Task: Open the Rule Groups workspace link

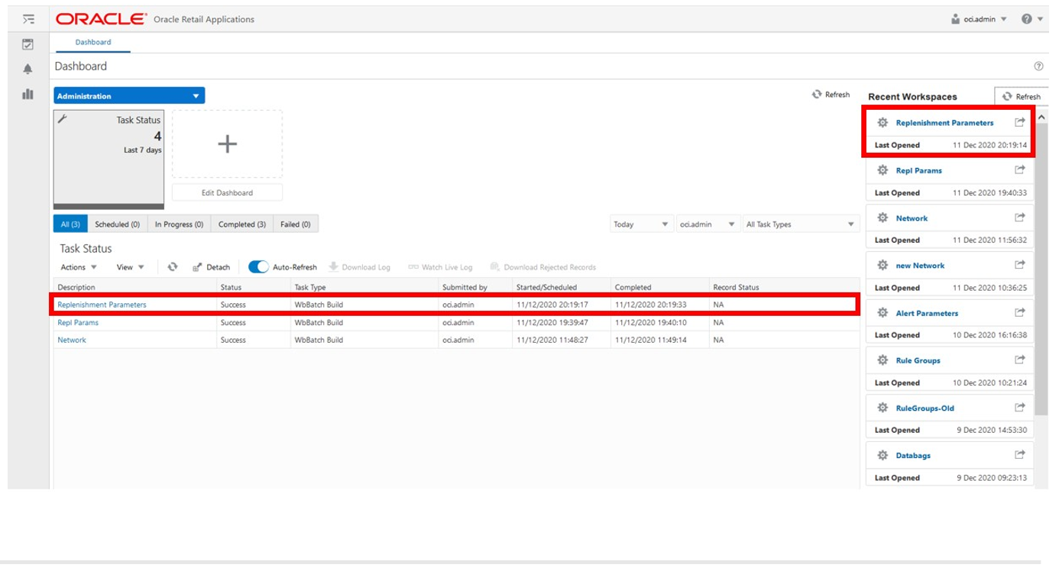Action: [x=918, y=360]
